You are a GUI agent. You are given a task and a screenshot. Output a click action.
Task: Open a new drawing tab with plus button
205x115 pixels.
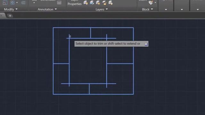pyautogui.click(x=10, y=16)
